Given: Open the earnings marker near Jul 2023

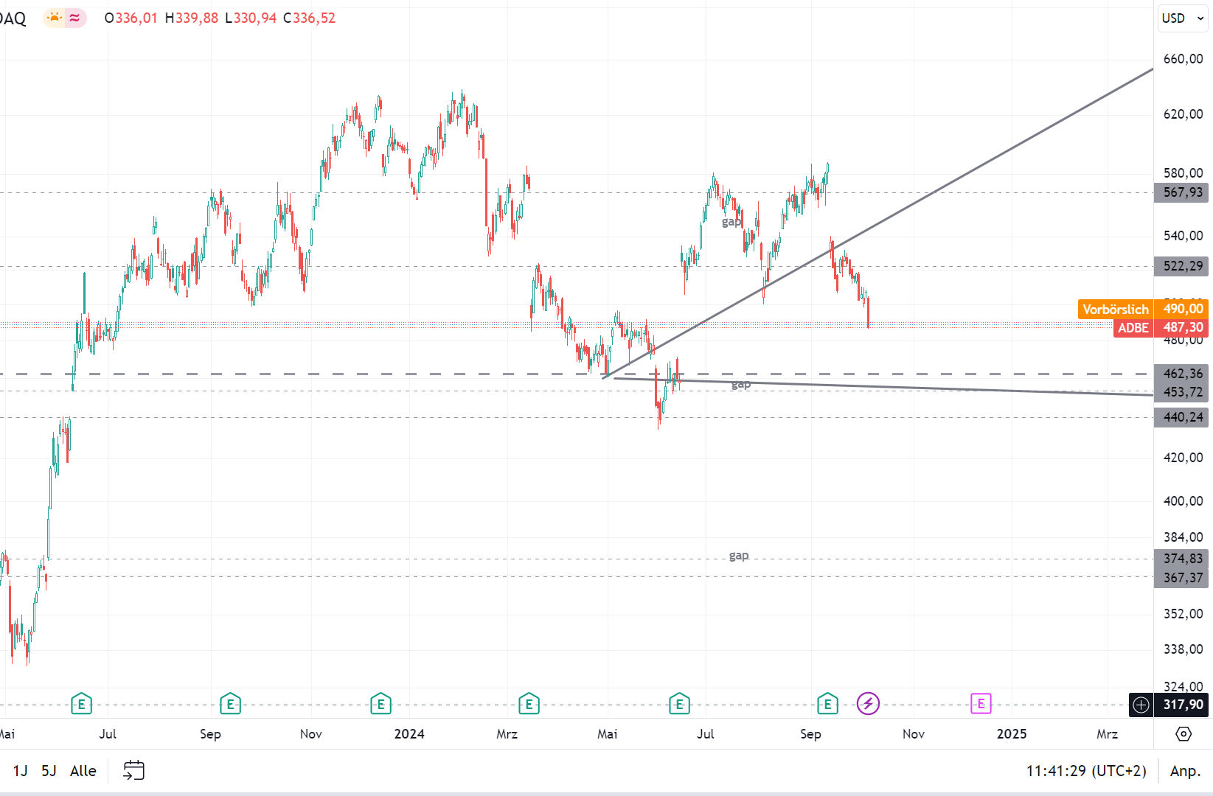Looking at the screenshot, I should tap(81, 704).
